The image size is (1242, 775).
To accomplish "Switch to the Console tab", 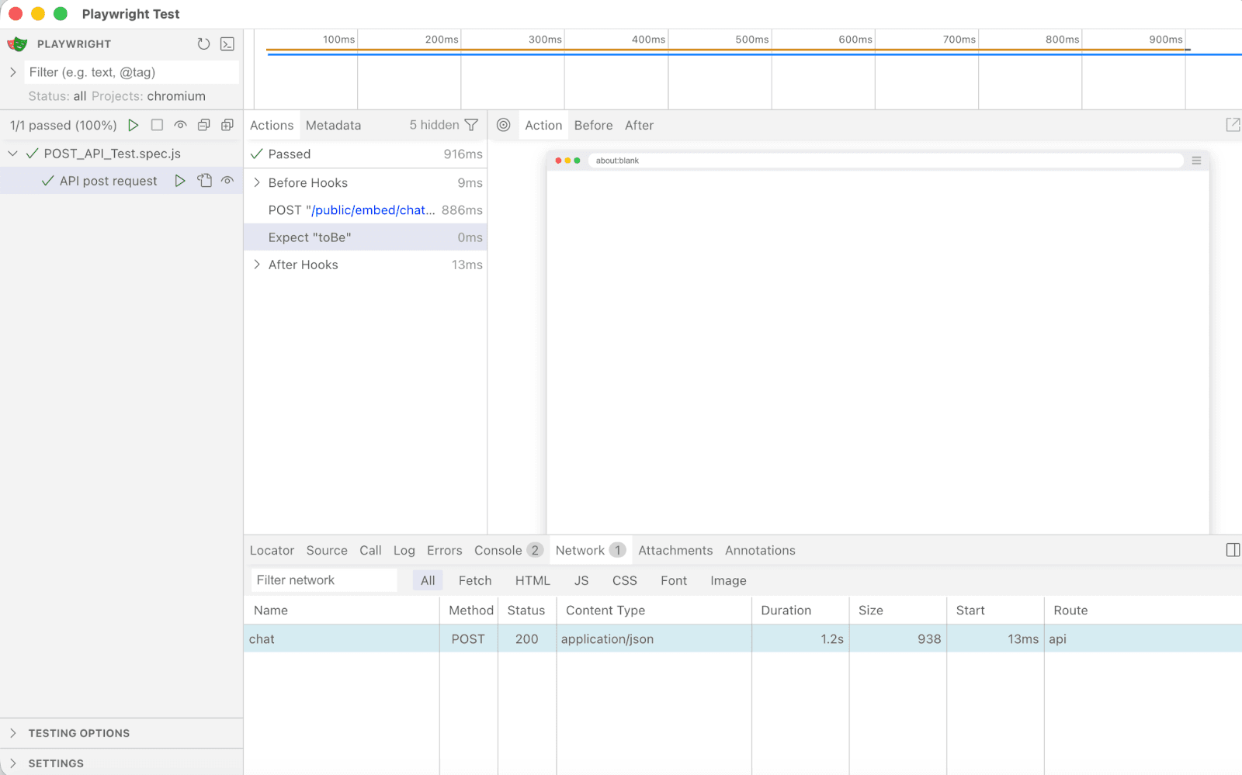I will (498, 550).
